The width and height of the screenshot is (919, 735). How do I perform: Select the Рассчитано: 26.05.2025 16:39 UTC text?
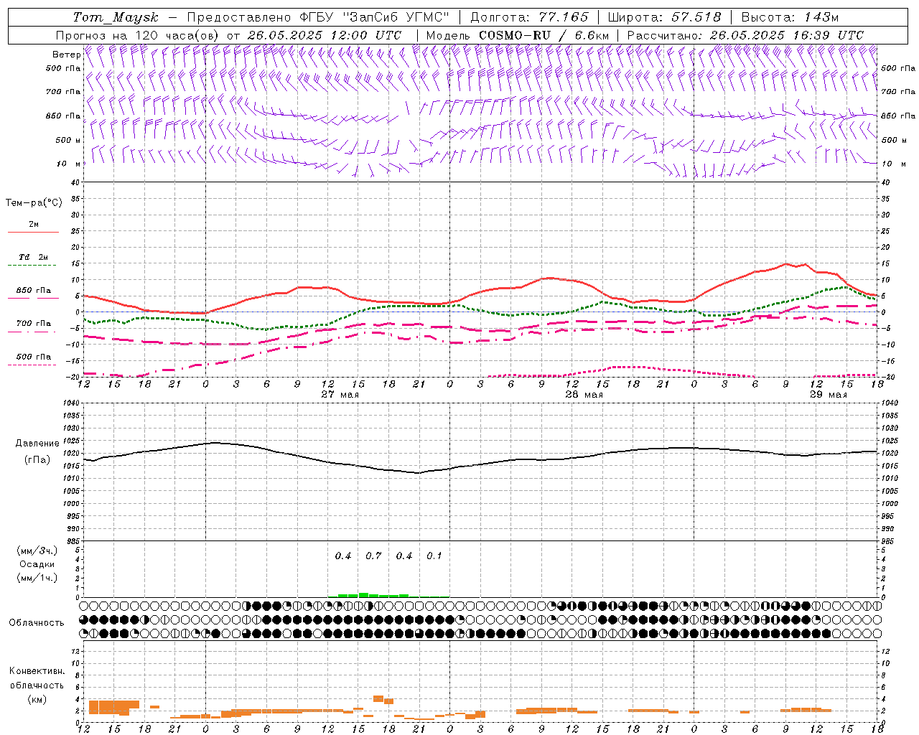745,35
